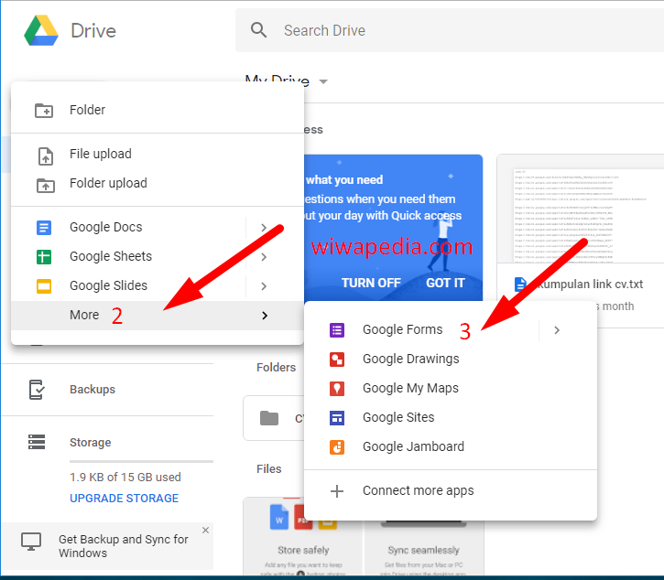Click the Sync seamlessly card
Image resolution: width=664 pixels, height=580 pixels.
(423, 548)
